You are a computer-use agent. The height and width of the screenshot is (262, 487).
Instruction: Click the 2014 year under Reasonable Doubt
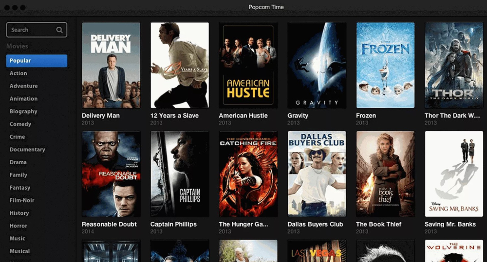tap(88, 231)
